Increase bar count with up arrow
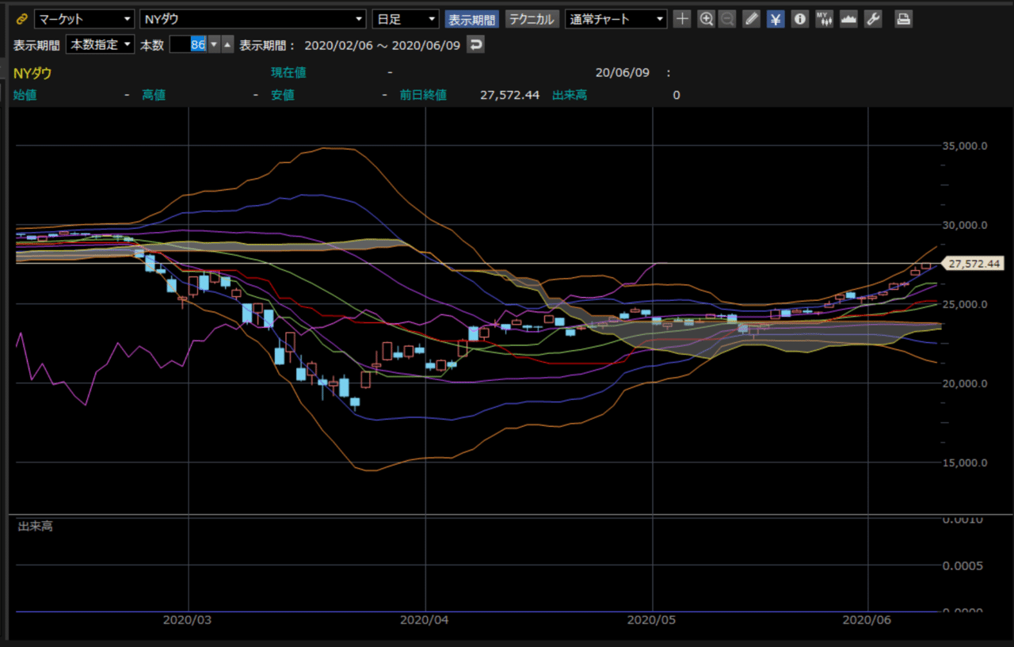The height and width of the screenshot is (647, 1014). (x=228, y=45)
